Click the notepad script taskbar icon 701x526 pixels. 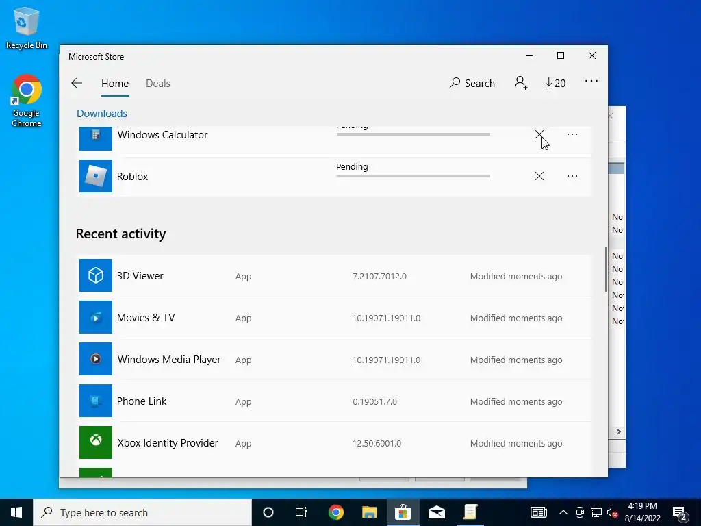pos(470,512)
